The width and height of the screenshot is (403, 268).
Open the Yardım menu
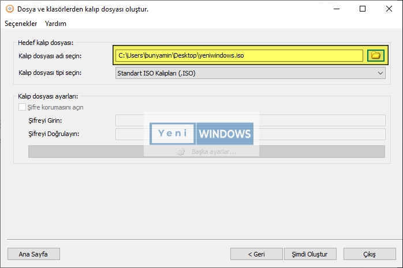pyautogui.click(x=55, y=24)
